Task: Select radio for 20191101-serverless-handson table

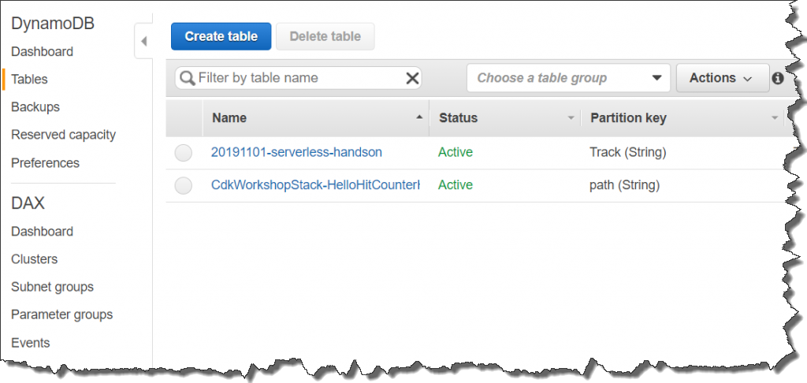Action: pyautogui.click(x=183, y=153)
